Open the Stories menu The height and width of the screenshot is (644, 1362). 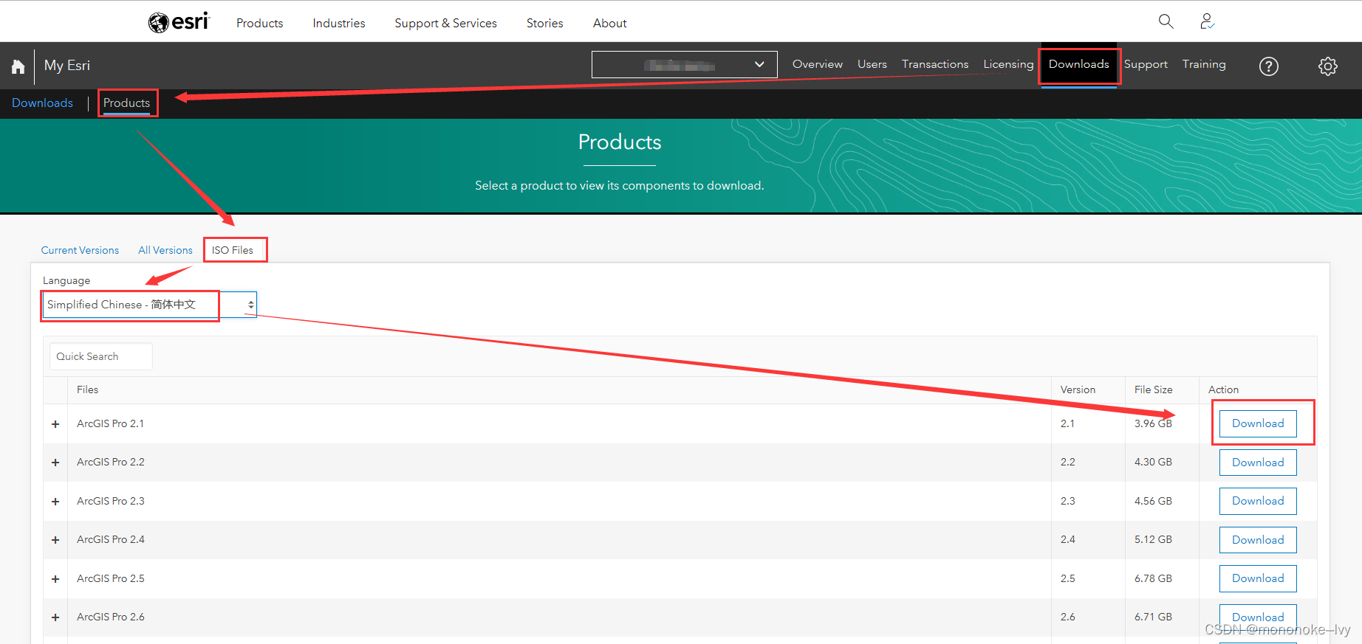pyautogui.click(x=545, y=23)
